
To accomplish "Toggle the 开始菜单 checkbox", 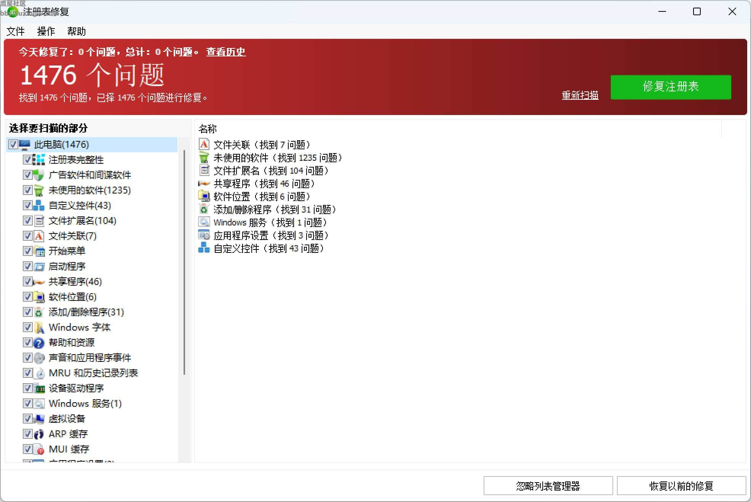I will point(27,251).
